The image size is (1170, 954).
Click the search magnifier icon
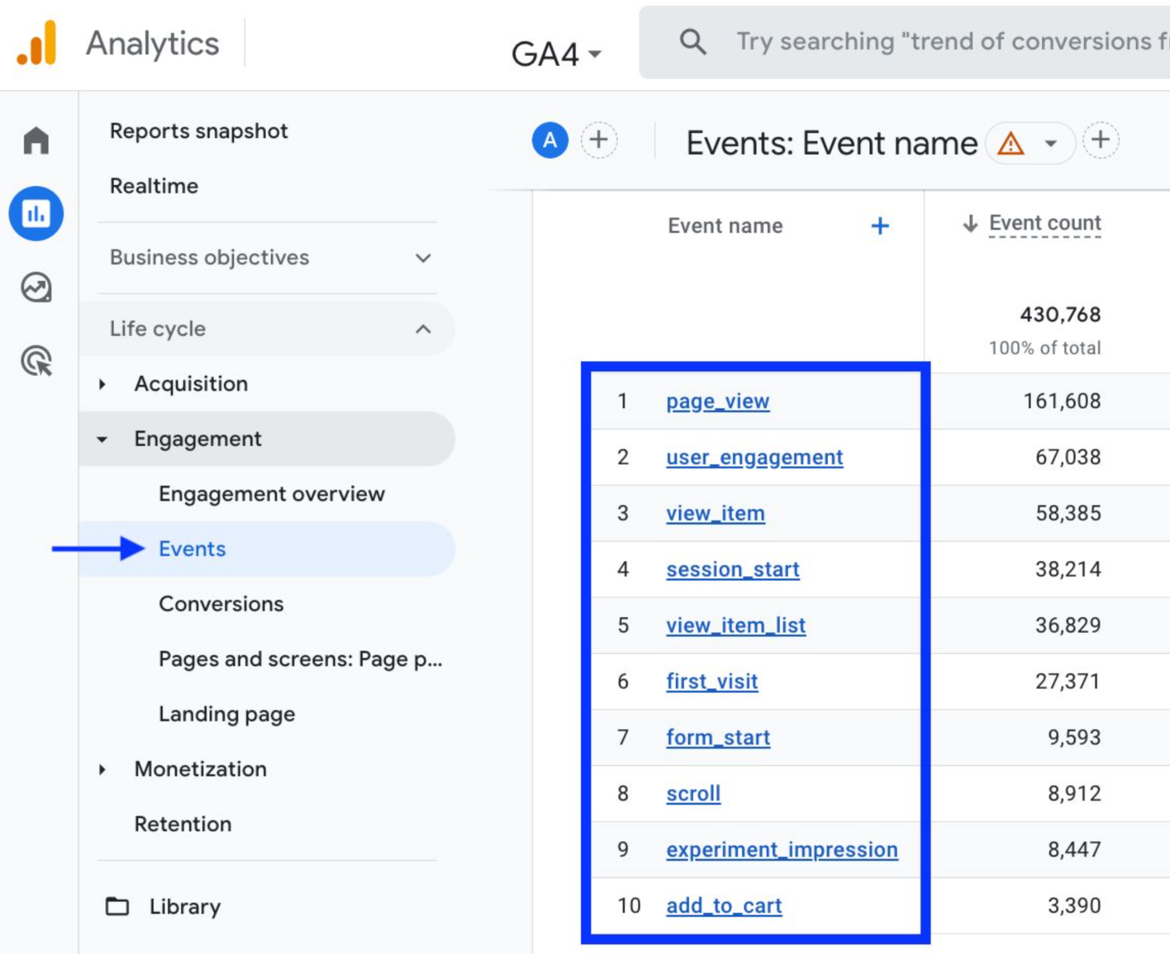point(692,42)
